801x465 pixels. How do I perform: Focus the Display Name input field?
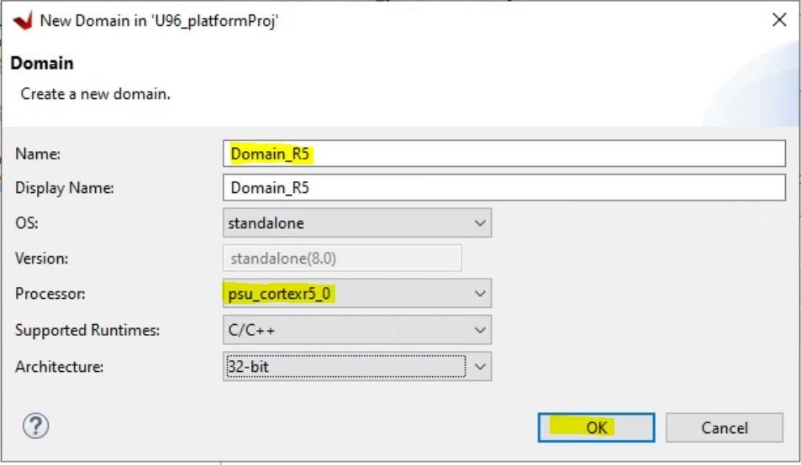click(504, 188)
